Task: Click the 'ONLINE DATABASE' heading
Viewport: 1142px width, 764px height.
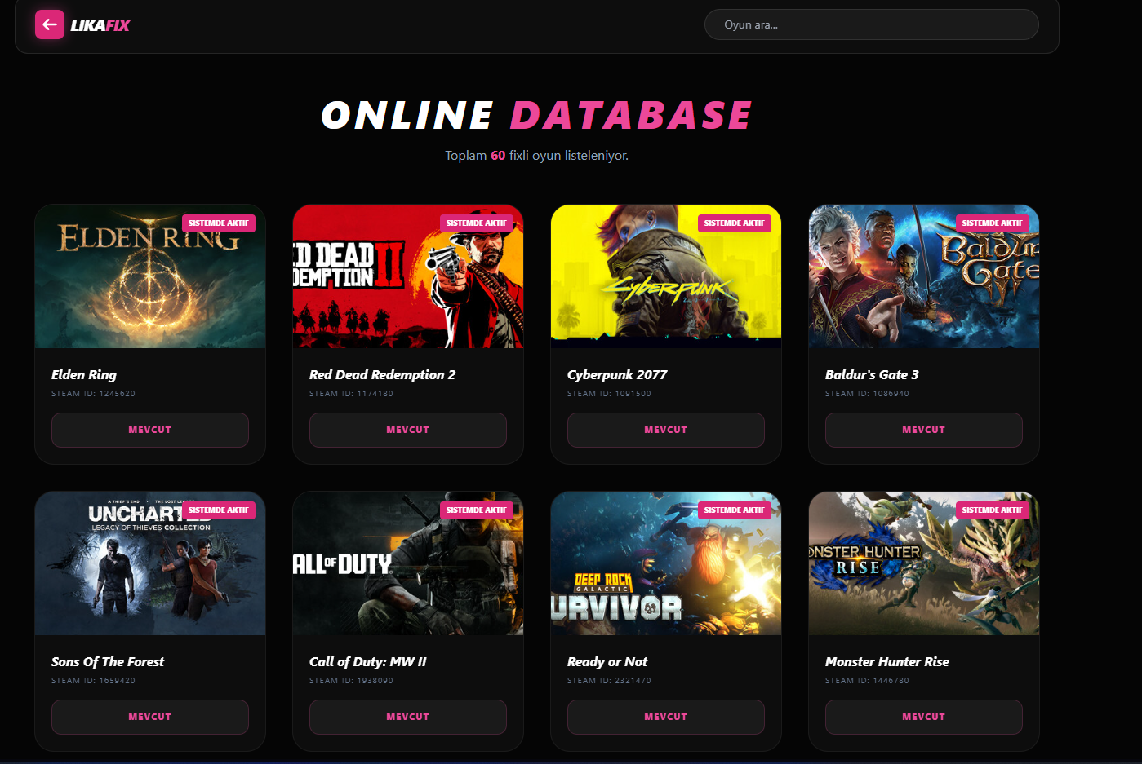Action: (x=536, y=115)
